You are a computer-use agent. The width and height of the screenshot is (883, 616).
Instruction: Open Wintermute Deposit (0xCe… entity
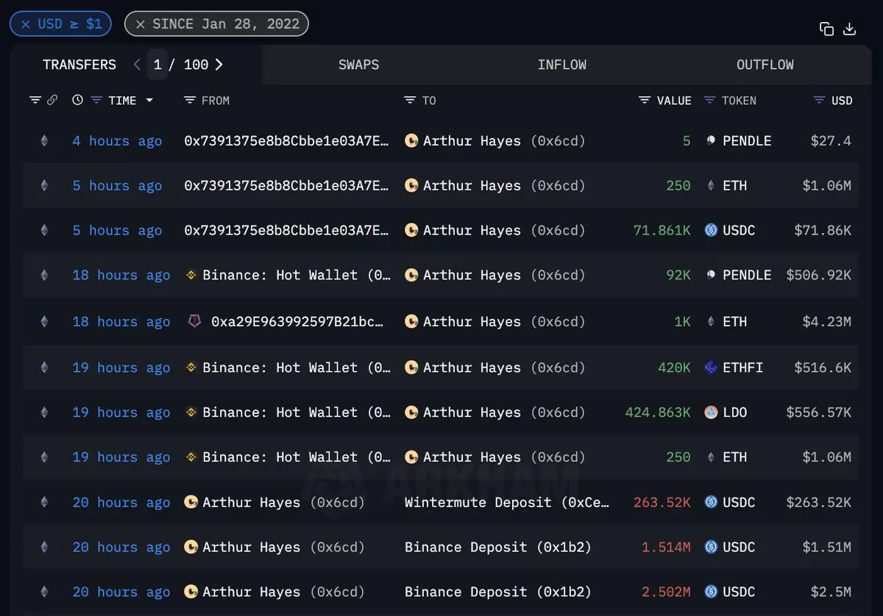pos(507,502)
